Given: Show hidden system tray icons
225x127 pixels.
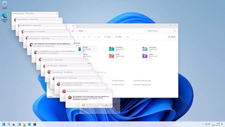Looking at the screenshot, I should click(x=202, y=124).
